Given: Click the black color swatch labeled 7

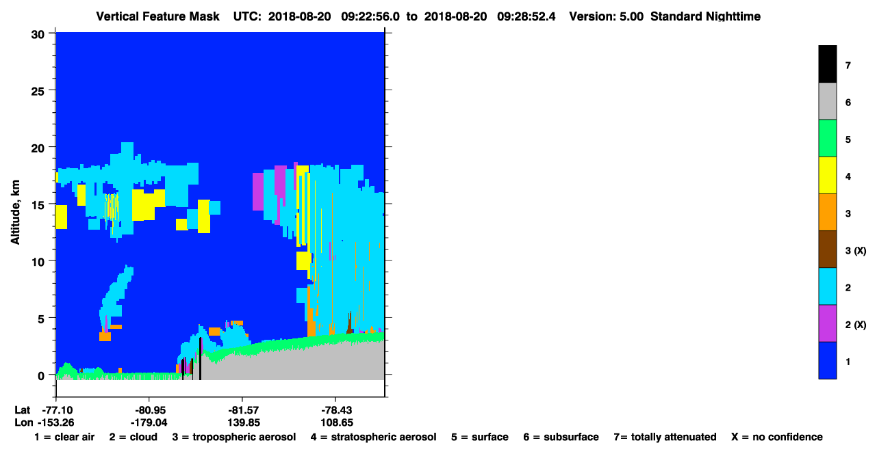Looking at the screenshot, I should pyautogui.click(x=828, y=64).
